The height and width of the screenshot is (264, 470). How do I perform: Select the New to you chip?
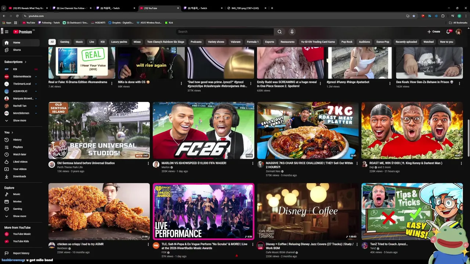click(x=446, y=42)
